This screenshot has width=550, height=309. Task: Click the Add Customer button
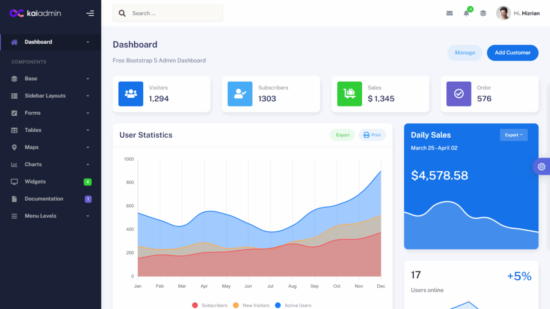click(512, 53)
